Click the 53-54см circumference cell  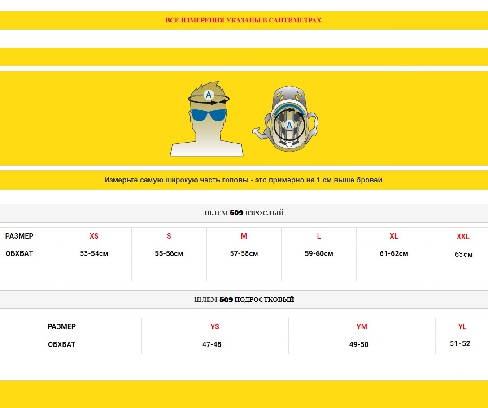[94, 254]
